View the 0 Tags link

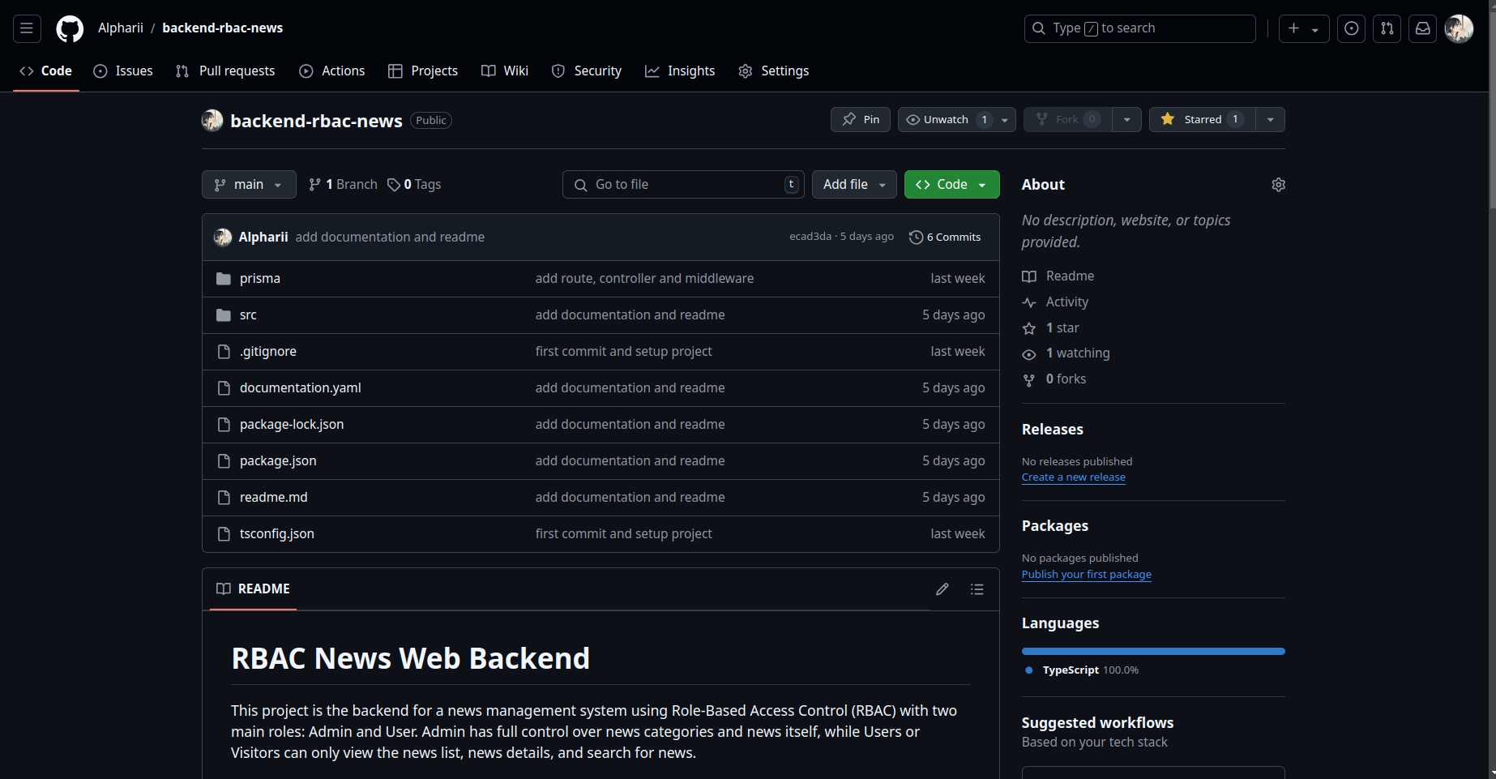[x=414, y=185]
